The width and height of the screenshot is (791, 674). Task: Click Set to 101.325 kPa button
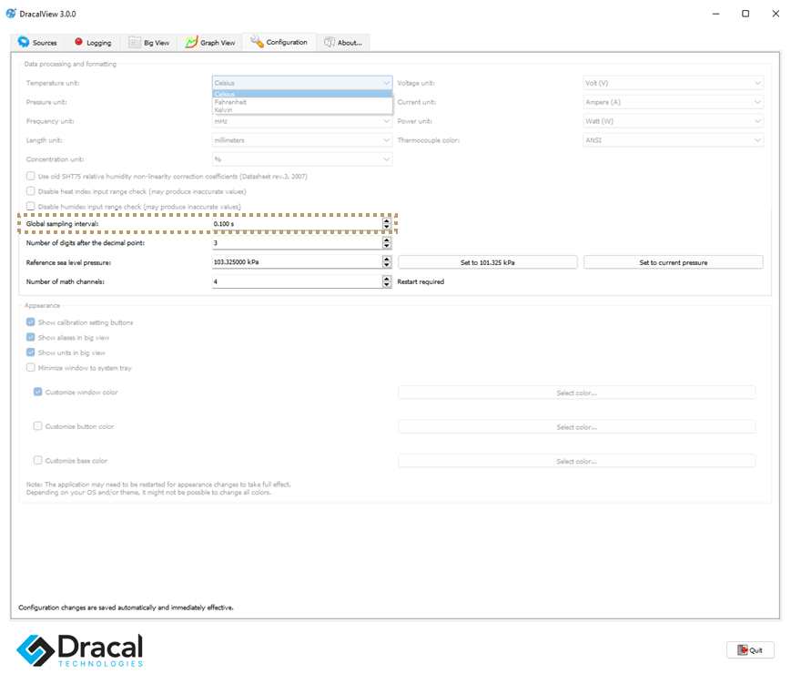(487, 262)
